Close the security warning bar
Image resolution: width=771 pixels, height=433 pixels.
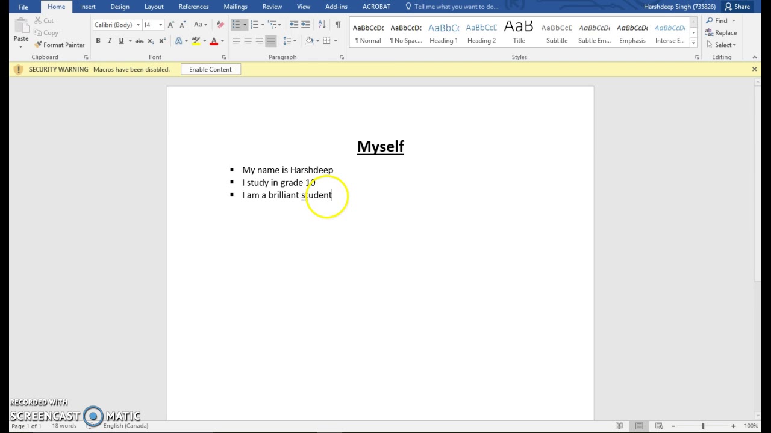pos(754,69)
